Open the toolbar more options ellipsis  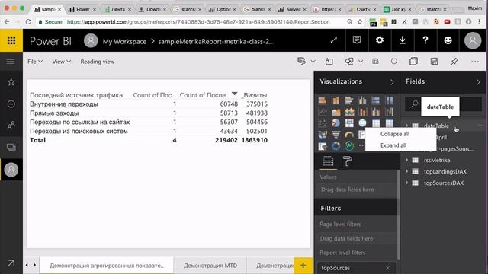pyautogui.click(x=475, y=62)
